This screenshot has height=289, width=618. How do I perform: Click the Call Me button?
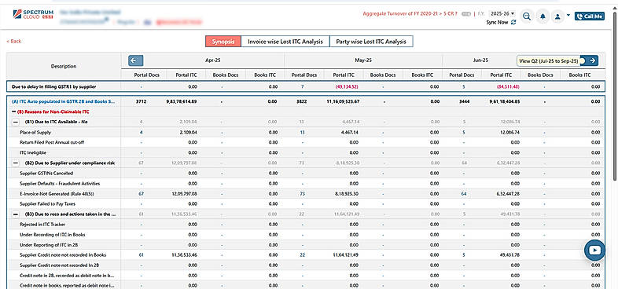(590, 16)
